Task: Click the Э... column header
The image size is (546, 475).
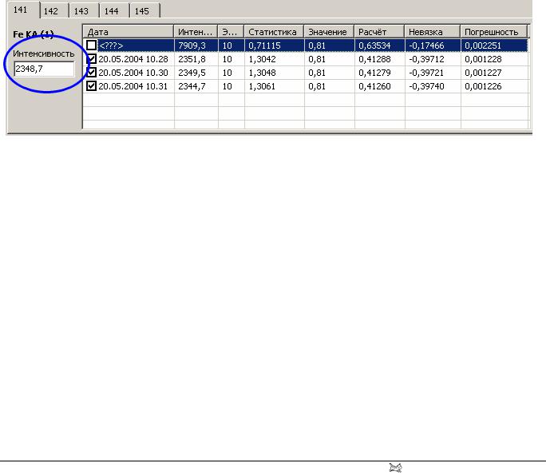Action: pyautogui.click(x=231, y=32)
